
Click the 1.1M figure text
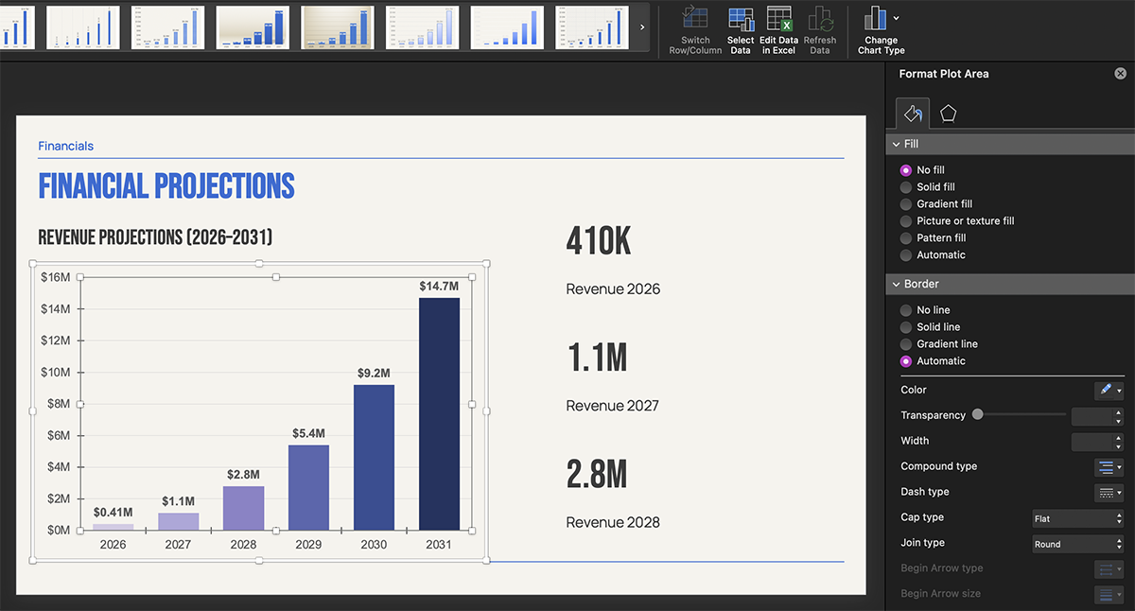(597, 358)
